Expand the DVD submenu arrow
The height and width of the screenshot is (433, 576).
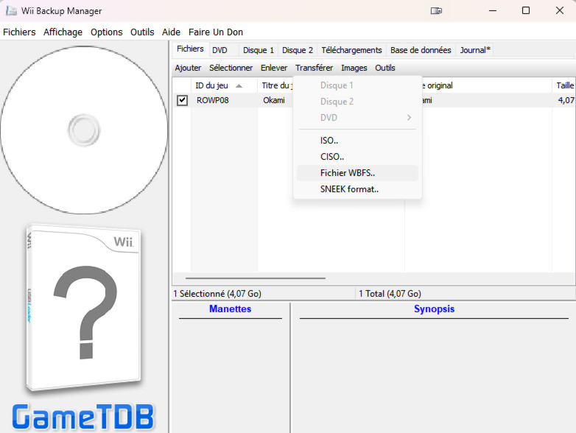(x=409, y=118)
